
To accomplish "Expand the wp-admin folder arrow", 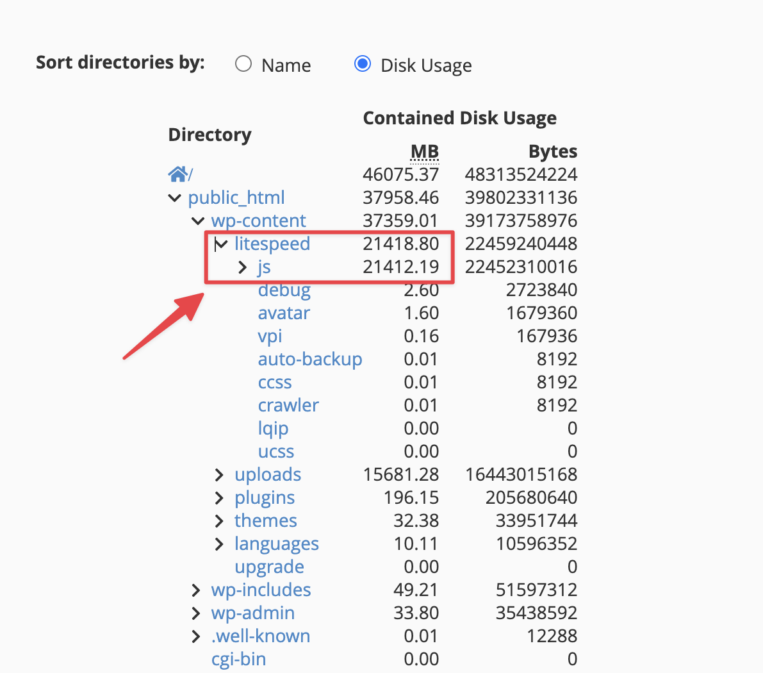I will click(197, 613).
